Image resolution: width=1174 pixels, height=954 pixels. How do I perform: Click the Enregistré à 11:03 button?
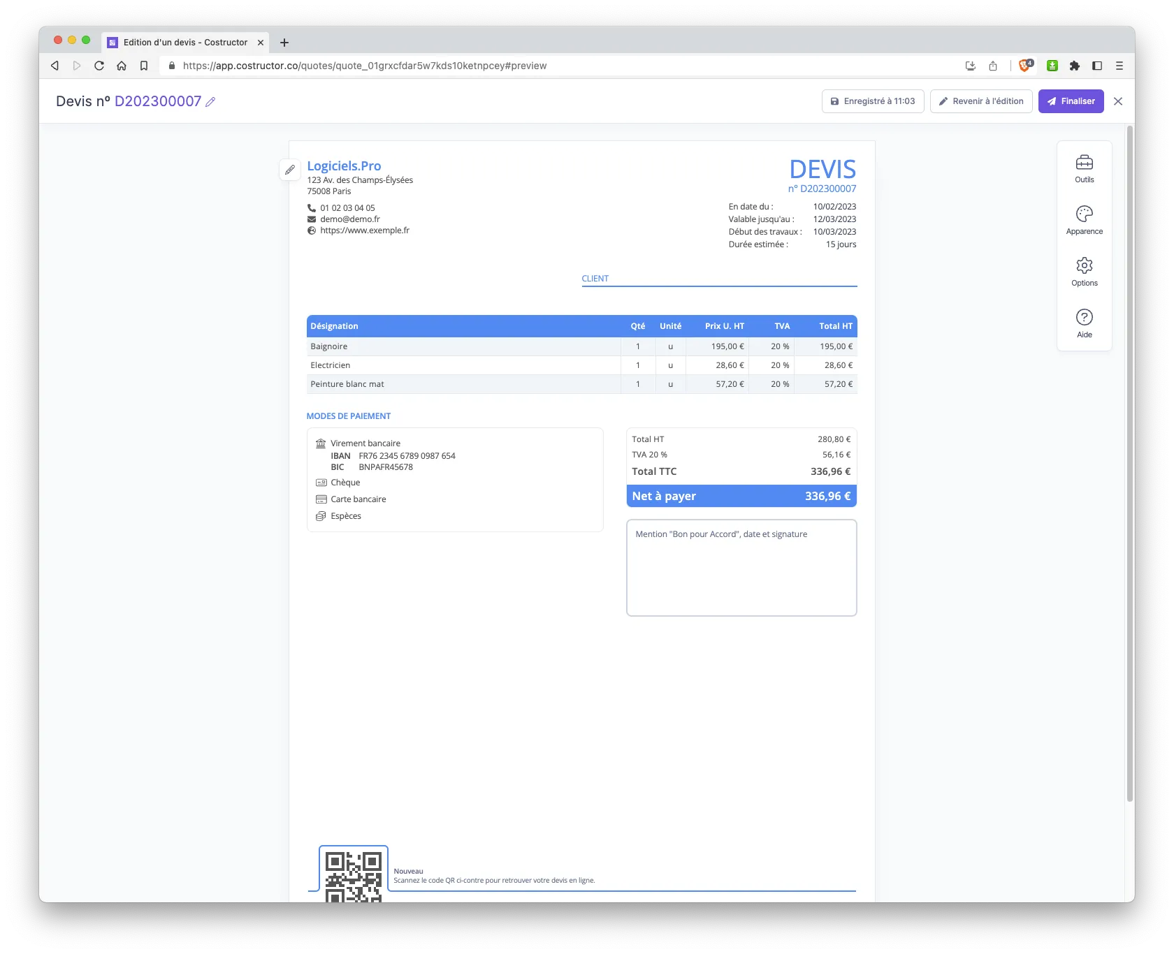873,101
